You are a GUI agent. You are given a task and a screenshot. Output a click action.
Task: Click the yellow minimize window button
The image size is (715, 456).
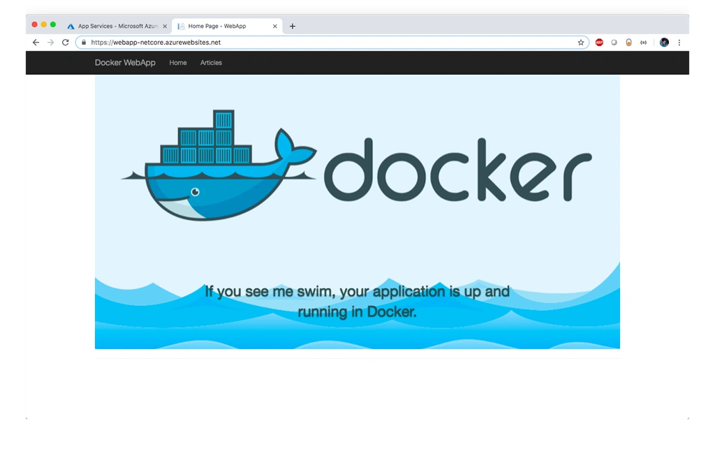coord(44,24)
